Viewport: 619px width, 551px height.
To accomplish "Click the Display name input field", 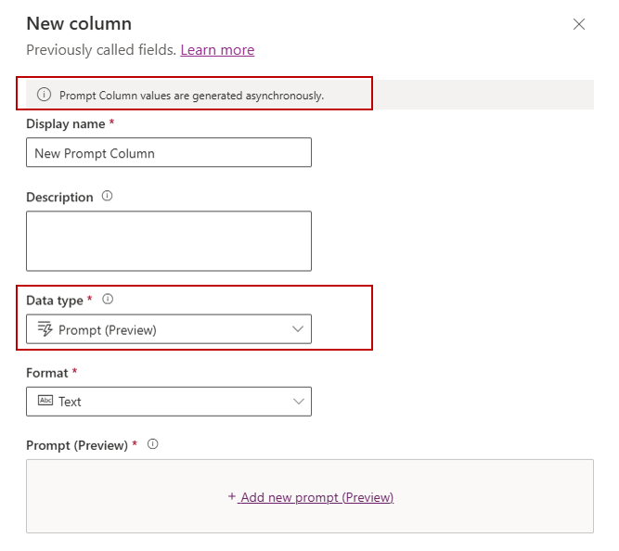I will [x=169, y=153].
